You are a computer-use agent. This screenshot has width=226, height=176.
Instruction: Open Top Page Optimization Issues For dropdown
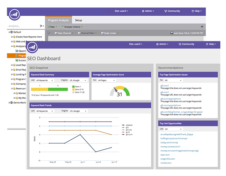pyautogui.click(x=173, y=80)
